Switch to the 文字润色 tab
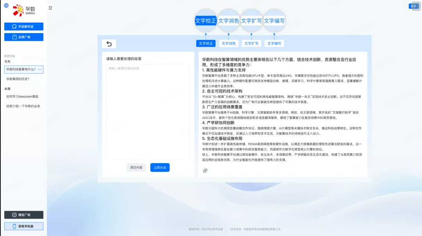This screenshot has width=422, height=236. (228, 44)
